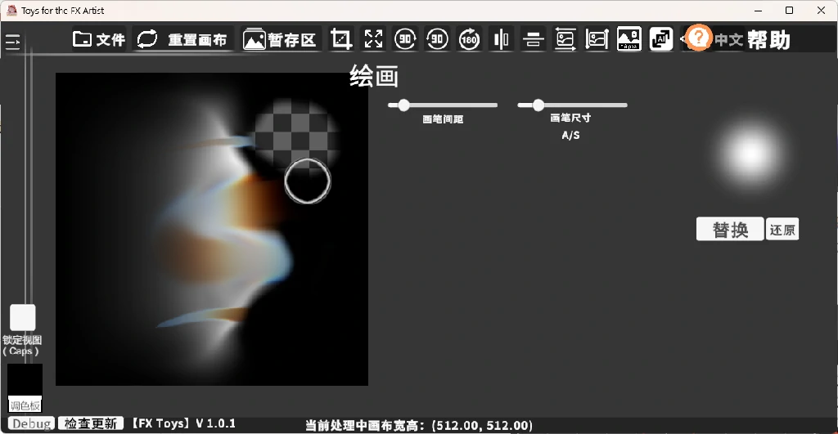This screenshot has width=838, height=434.
Task: Click the AI tool icon
Action: (x=660, y=39)
